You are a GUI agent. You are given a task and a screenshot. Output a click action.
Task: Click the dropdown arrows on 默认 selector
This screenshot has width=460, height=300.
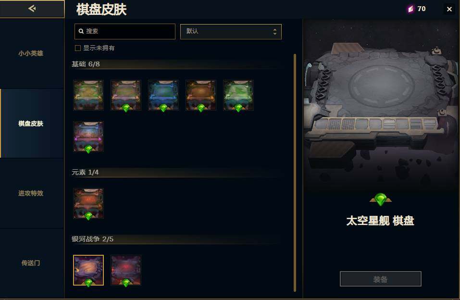tap(275, 31)
